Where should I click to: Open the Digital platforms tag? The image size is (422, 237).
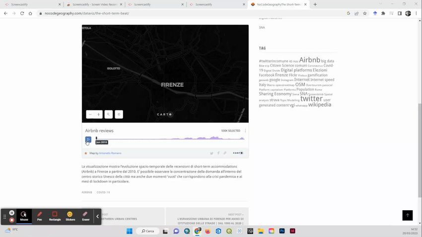[x=296, y=70]
